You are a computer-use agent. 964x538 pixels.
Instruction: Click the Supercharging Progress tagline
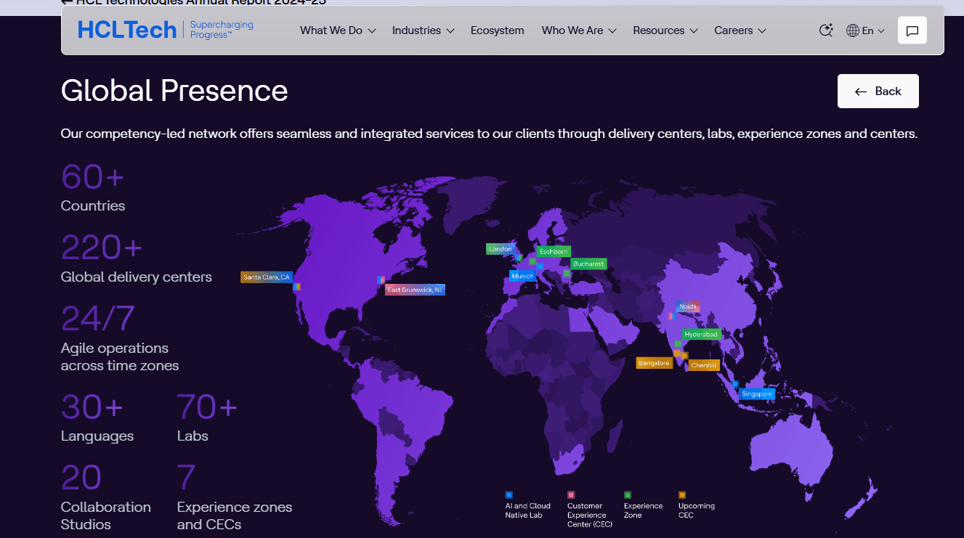pyautogui.click(x=222, y=30)
